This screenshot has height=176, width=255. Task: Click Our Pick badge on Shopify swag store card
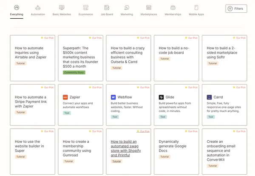click(x=143, y=131)
